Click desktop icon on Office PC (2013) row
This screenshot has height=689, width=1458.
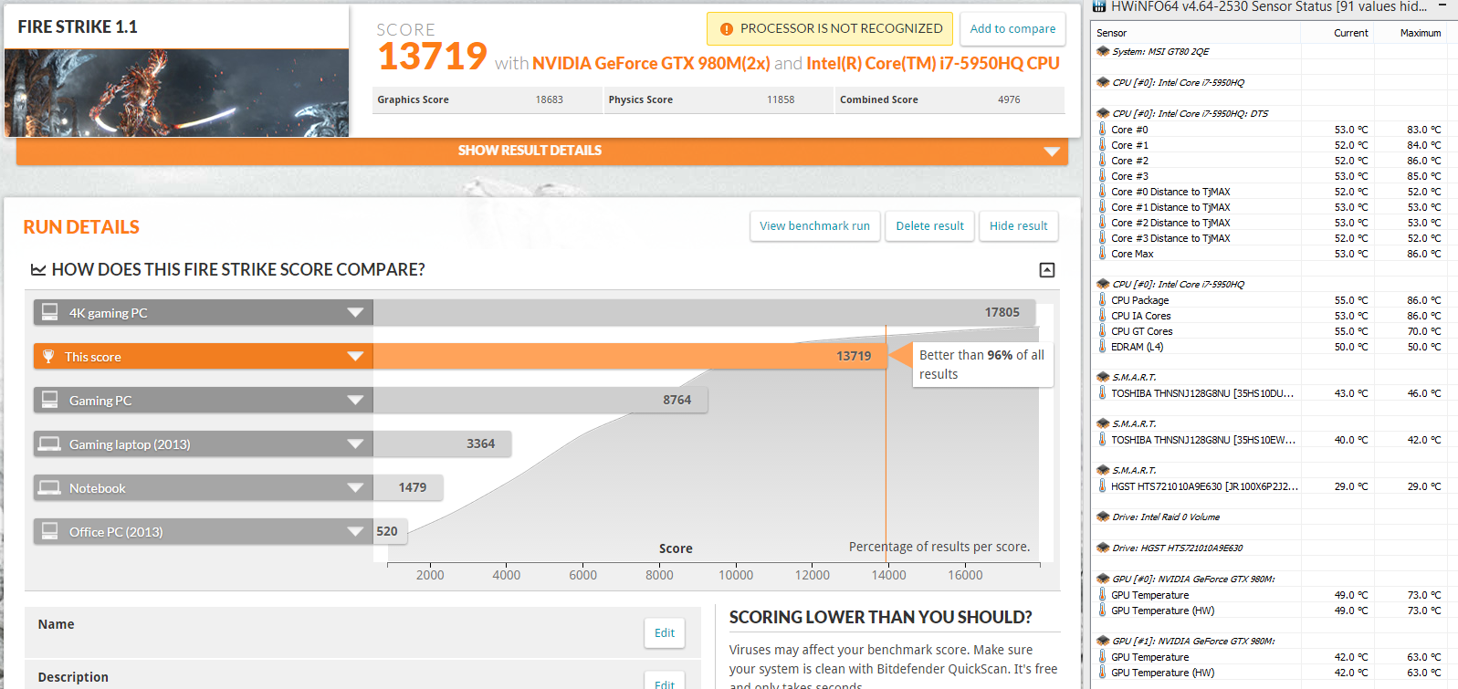[49, 531]
